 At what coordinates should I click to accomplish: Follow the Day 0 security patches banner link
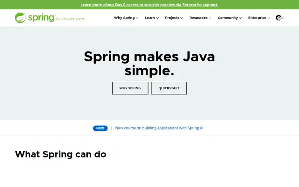[149, 5]
